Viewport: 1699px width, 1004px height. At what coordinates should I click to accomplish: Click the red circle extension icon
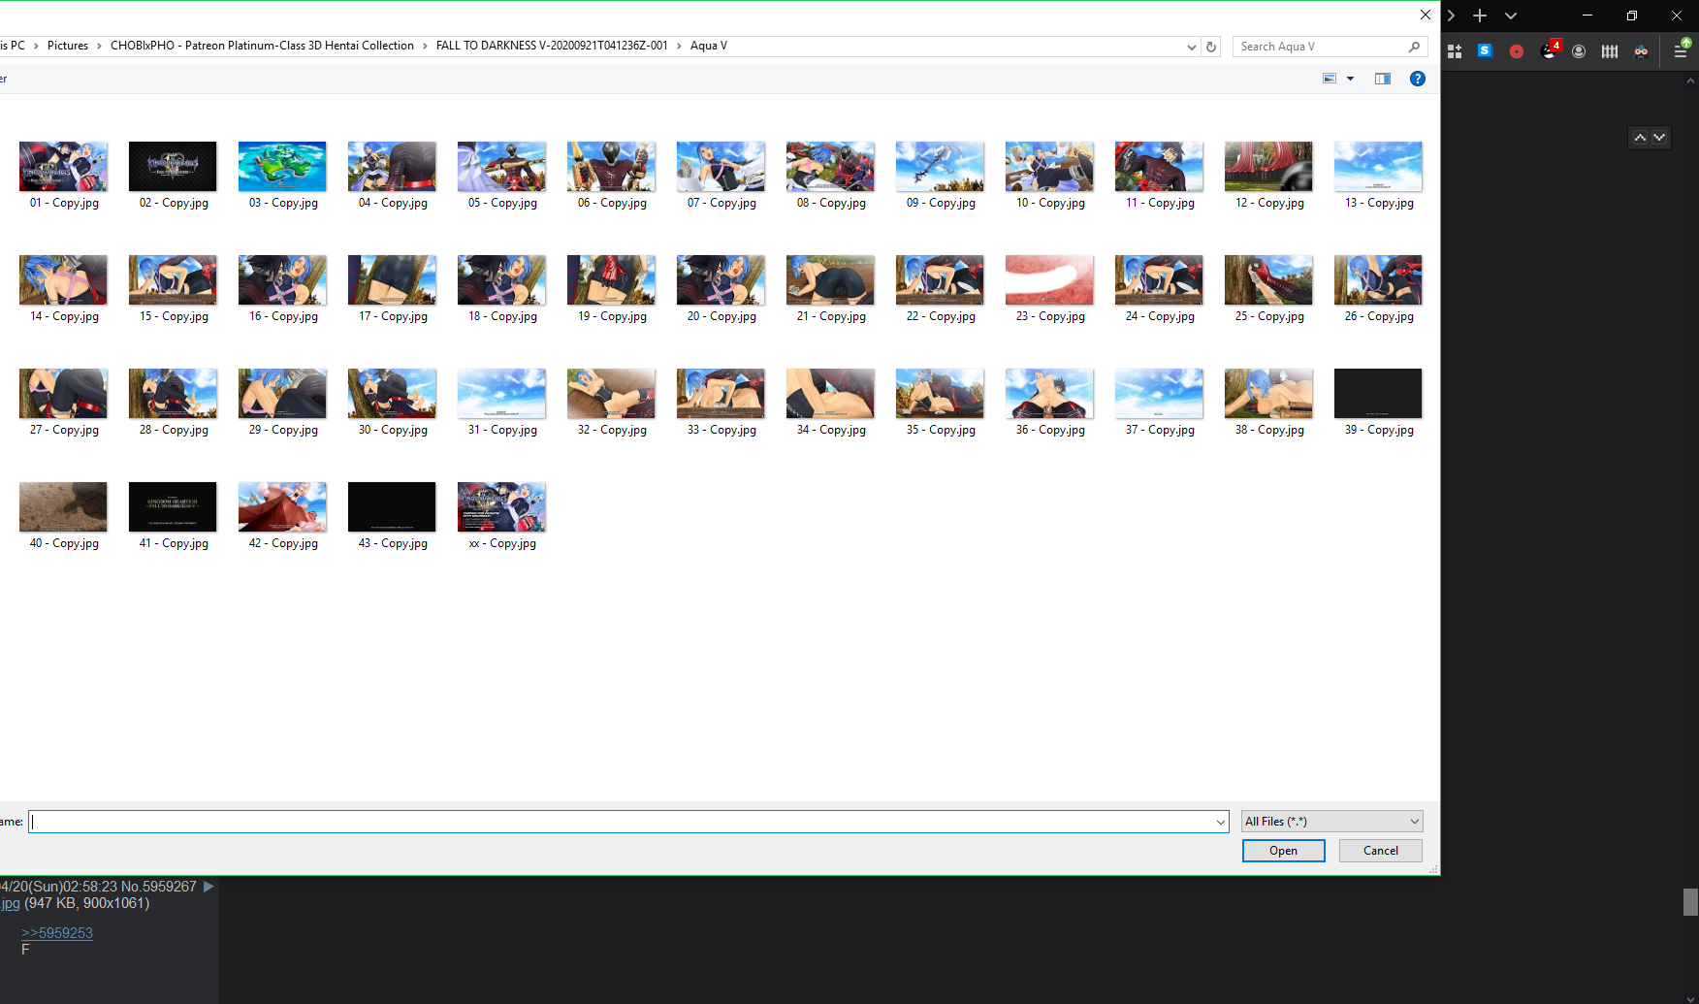(1517, 51)
